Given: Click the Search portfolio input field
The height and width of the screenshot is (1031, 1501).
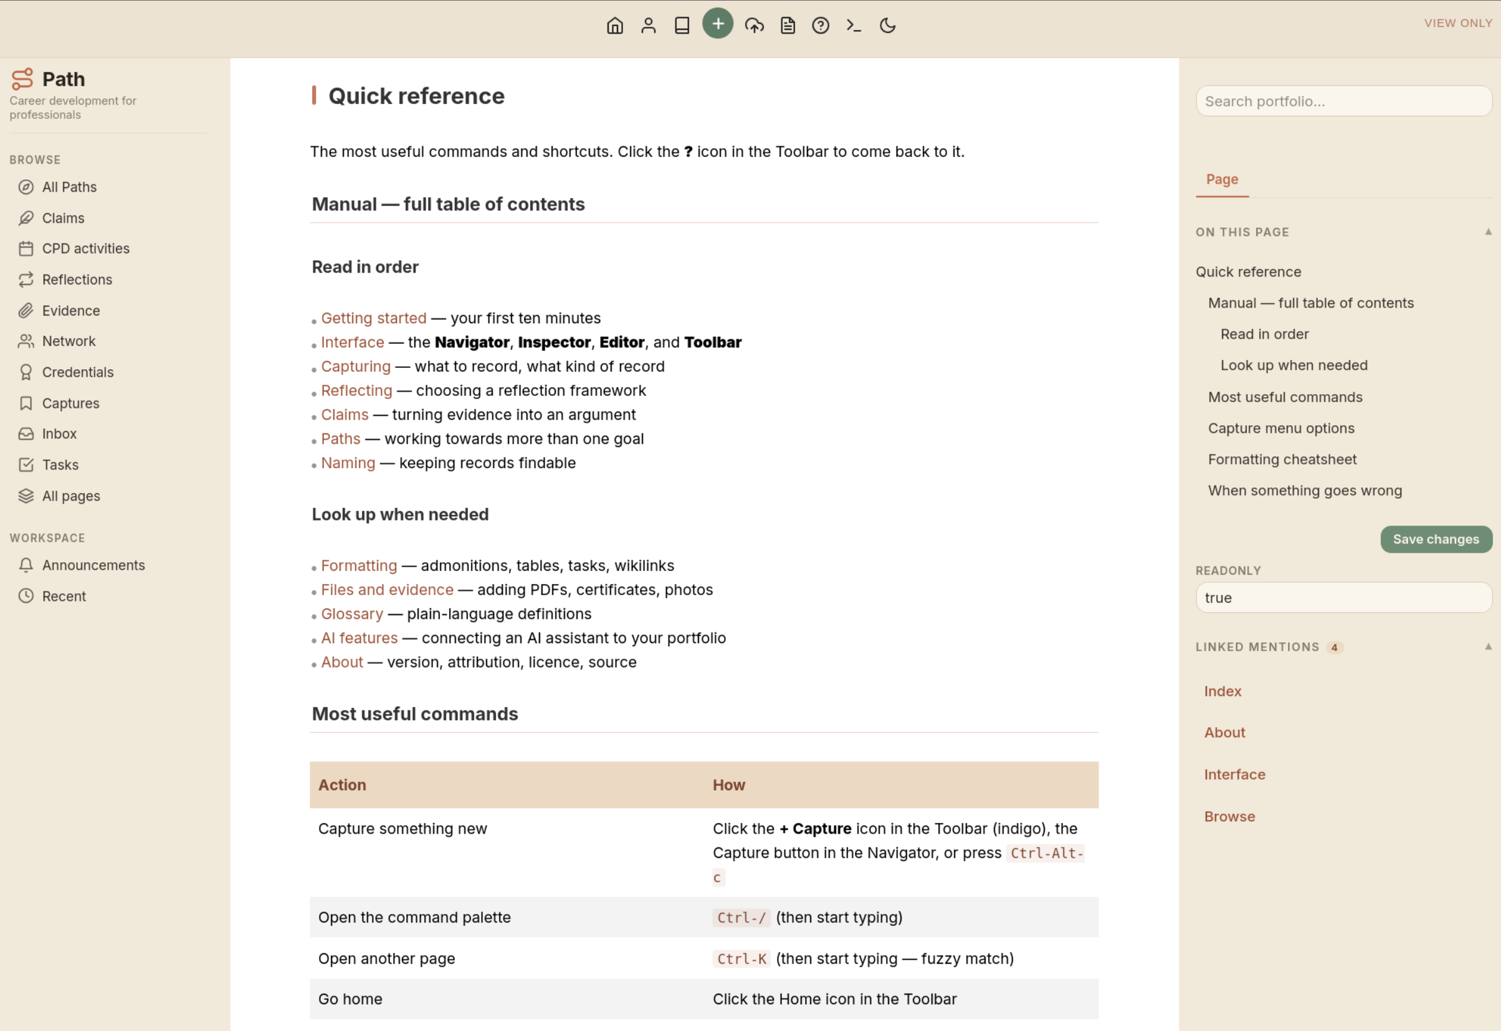Looking at the screenshot, I should (1343, 101).
